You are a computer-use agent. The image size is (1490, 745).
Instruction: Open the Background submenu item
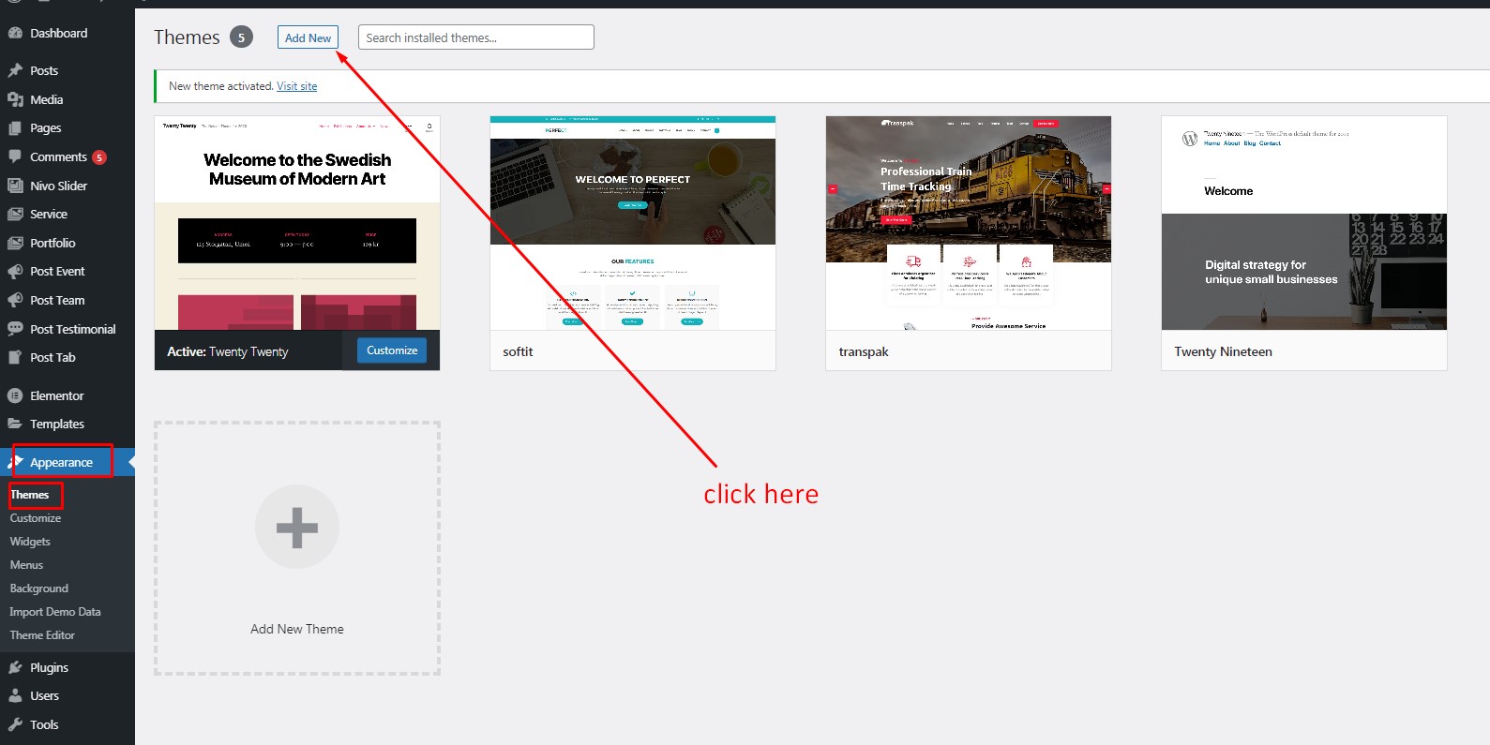pyautogui.click(x=38, y=589)
